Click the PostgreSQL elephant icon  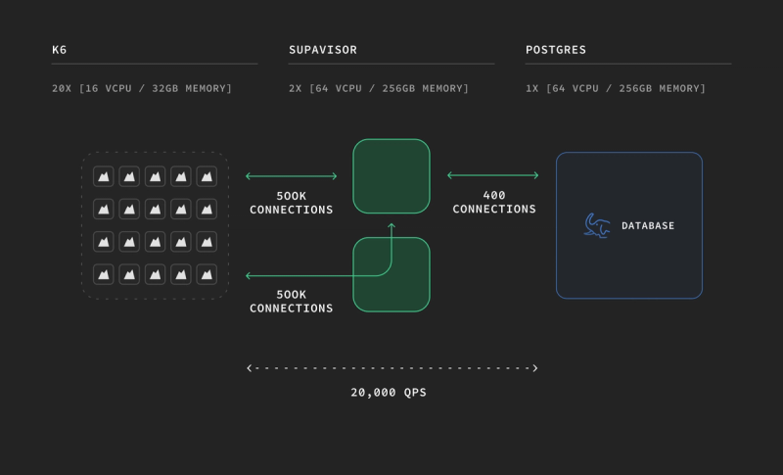(x=597, y=226)
